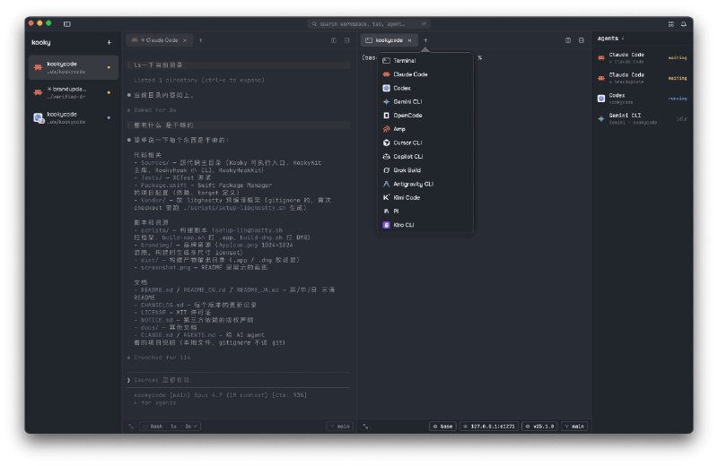
Task: Click the 'Crunched for 11s' status line
Action: [159, 358]
